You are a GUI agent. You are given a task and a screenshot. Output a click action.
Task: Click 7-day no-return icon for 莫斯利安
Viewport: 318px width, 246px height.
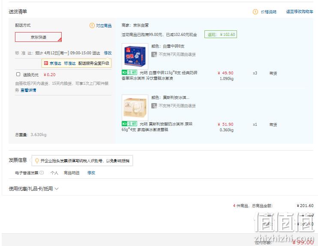(x=154, y=106)
